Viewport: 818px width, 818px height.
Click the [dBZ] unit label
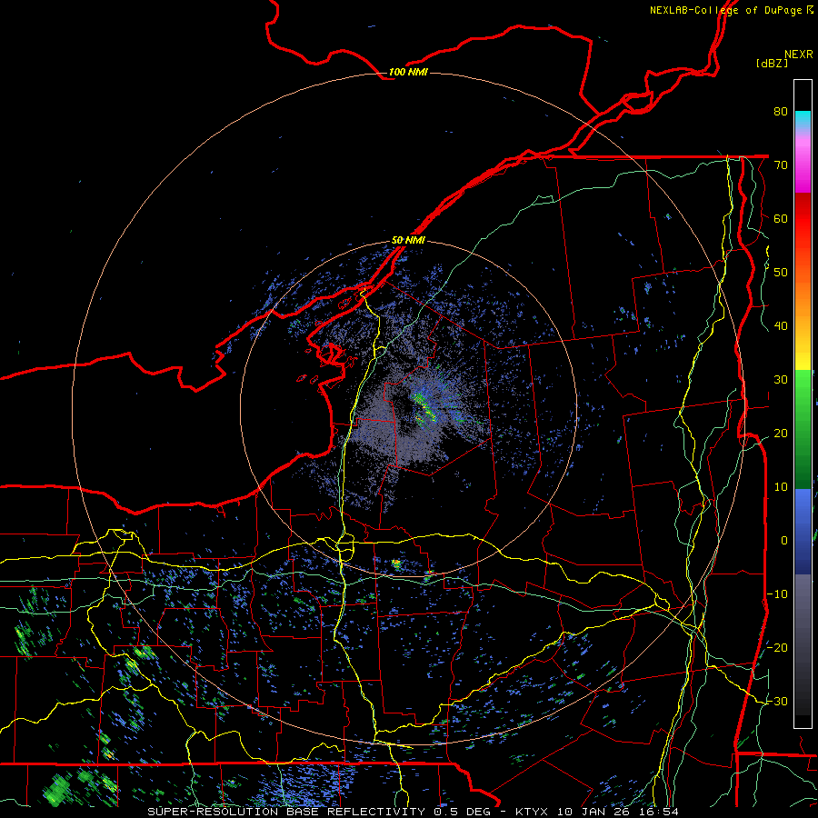click(x=772, y=63)
